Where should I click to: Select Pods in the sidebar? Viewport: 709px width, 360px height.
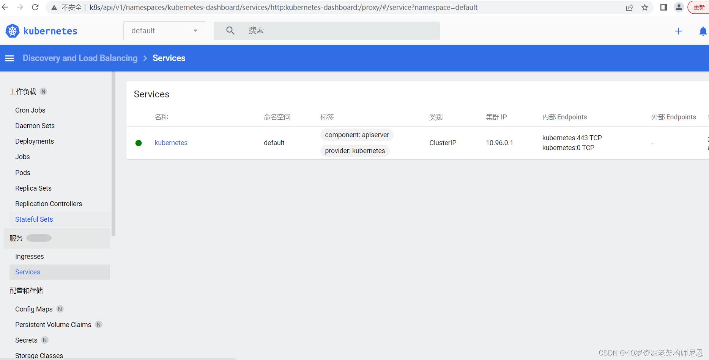click(x=22, y=172)
